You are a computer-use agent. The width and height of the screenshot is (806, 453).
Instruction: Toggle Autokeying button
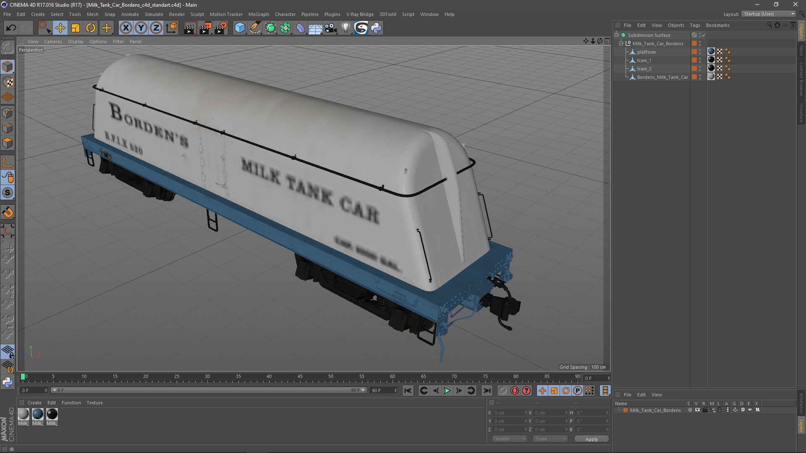[x=515, y=391]
